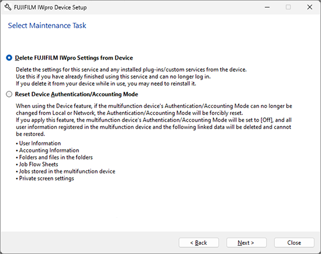Screen dimensions: 321x254
Task: Click the Job Flow Sheets bullet item
Action: click(37, 164)
